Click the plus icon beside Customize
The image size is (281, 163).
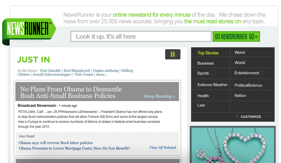click(237, 117)
